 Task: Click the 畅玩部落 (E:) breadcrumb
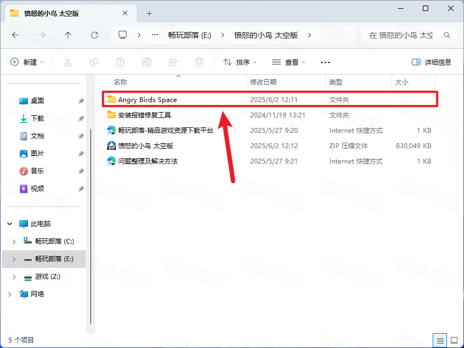pyautogui.click(x=190, y=35)
